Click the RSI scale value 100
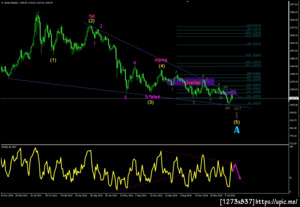This screenshot has width=300, height=207. (291, 146)
